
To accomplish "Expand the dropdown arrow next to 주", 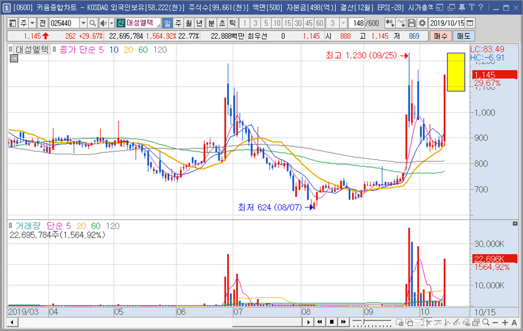I will point(33,23).
